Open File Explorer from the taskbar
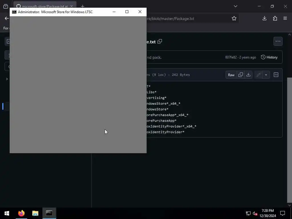292x219 pixels. (35, 213)
